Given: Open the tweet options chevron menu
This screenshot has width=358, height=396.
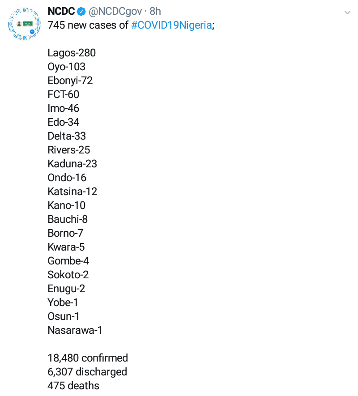Looking at the screenshot, I should (x=347, y=13).
